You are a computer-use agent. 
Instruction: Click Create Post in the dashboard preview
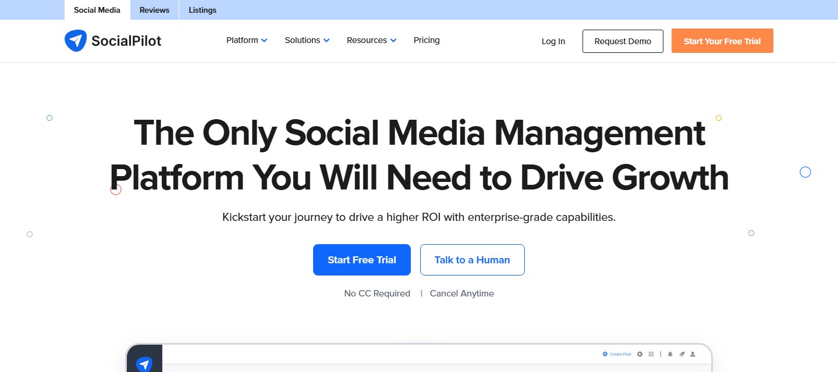pyautogui.click(x=617, y=354)
